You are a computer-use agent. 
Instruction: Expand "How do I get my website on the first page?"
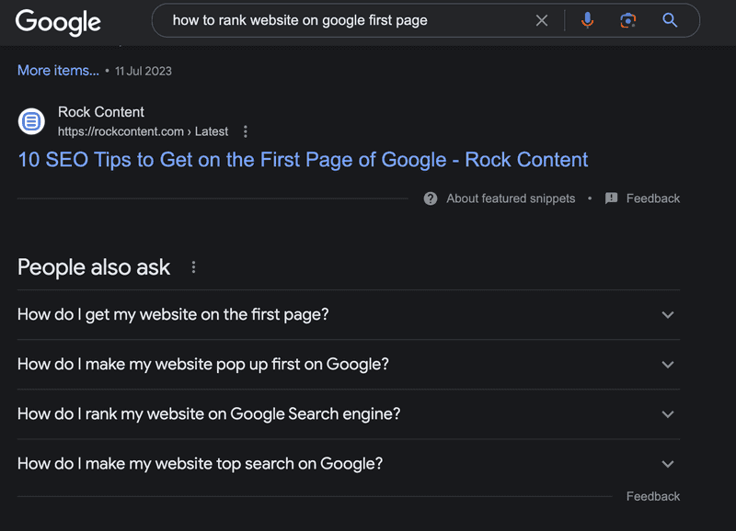tap(349, 315)
